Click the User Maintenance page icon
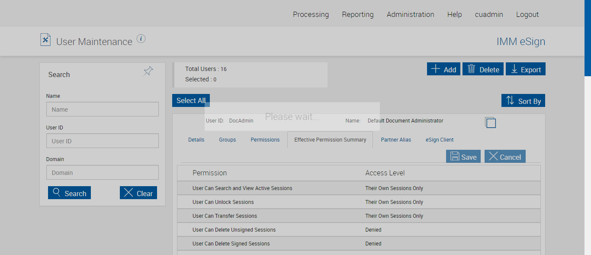Screen dimensions: 591x255 point(45,40)
